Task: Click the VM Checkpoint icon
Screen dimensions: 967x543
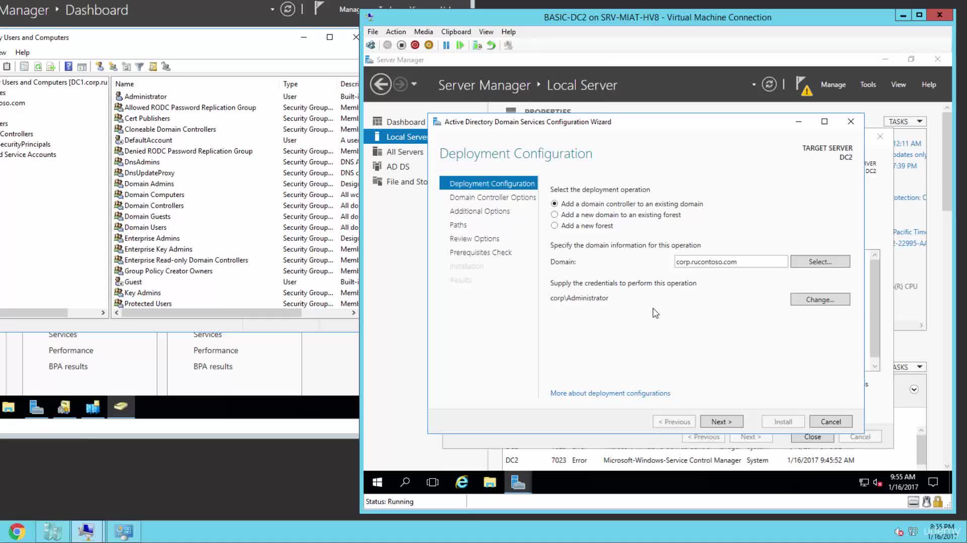Action: click(x=477, y=45)
